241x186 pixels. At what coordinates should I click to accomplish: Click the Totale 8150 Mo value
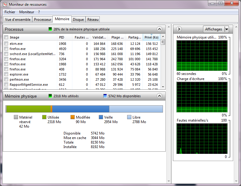click(x=98, y=142)
